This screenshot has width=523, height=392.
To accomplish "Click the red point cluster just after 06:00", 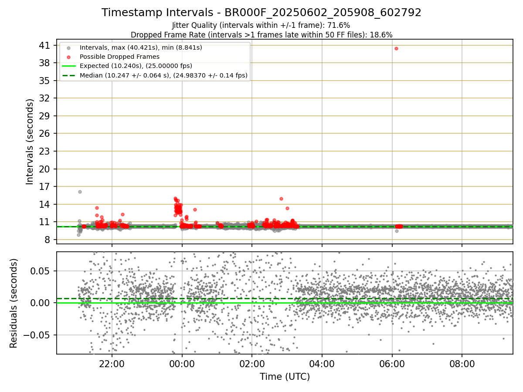I will point(399,226).
